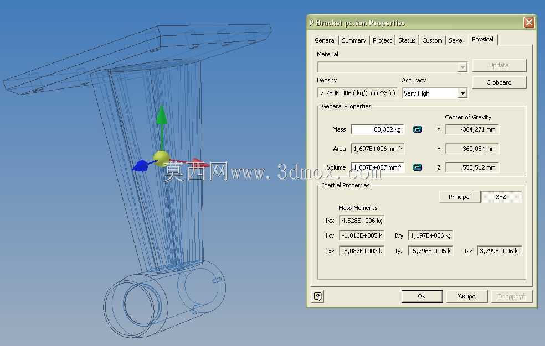Open the Accuracy Very High dropdown
This screenshot has height=346, width=545.
462,93
